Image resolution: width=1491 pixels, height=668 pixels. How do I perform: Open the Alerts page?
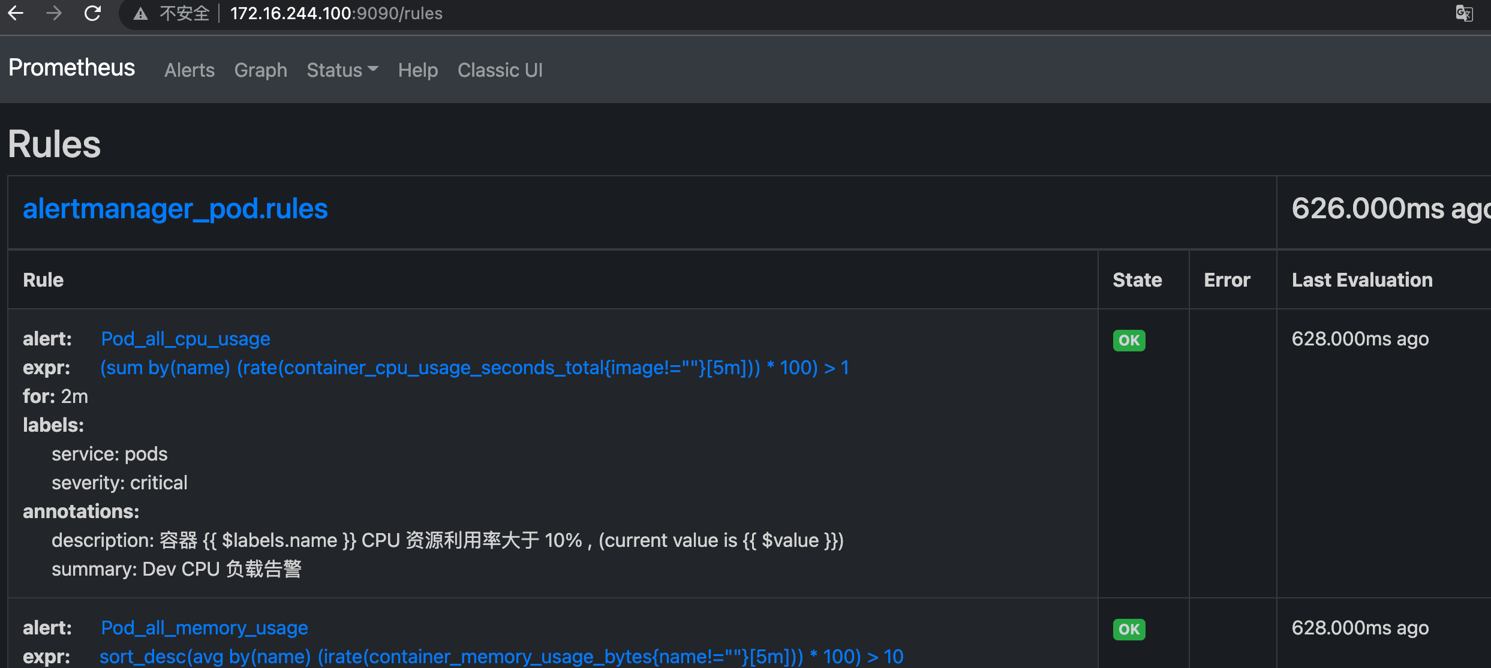190,70
